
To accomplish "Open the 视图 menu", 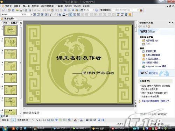I will point(68,6).
